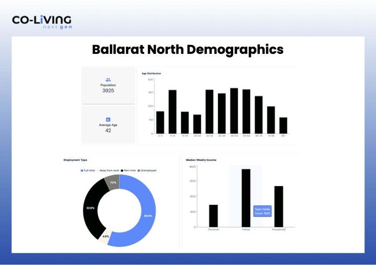
Task: Click the black 32.9% donut segment
Action: point(90,207)
